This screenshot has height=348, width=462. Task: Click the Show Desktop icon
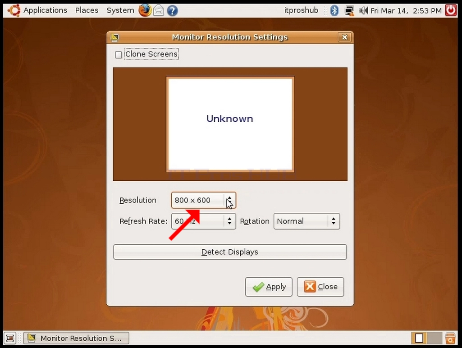click(10, 338)
